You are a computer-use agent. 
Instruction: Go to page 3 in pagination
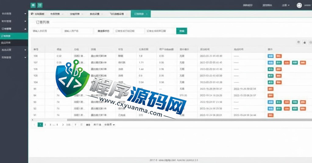point(50,125)
